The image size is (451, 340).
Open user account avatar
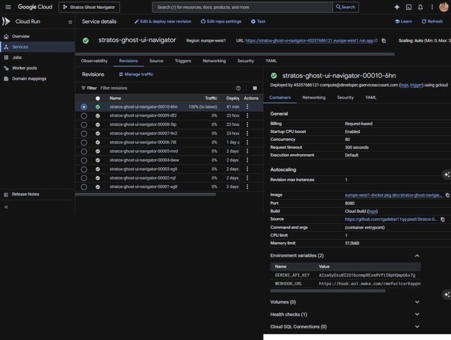click(x=444, y=7)
